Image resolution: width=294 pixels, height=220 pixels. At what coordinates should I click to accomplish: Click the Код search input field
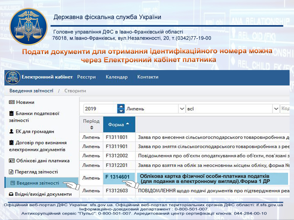tap(285, 109)
